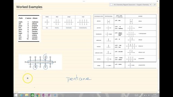173x97 pixels.
Task: Click "methane" in the alkane column
Action: (x=35, y=22)
